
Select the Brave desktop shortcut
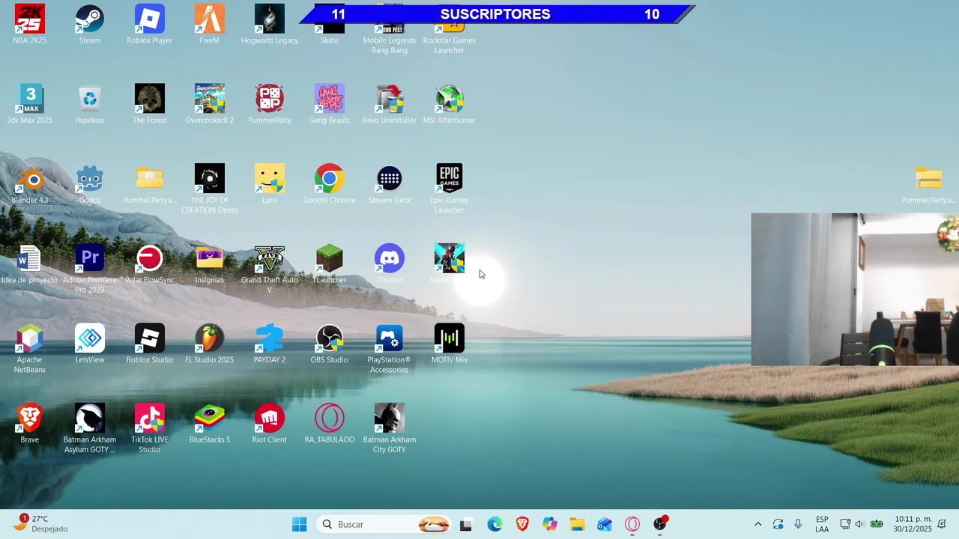[30, 418]
